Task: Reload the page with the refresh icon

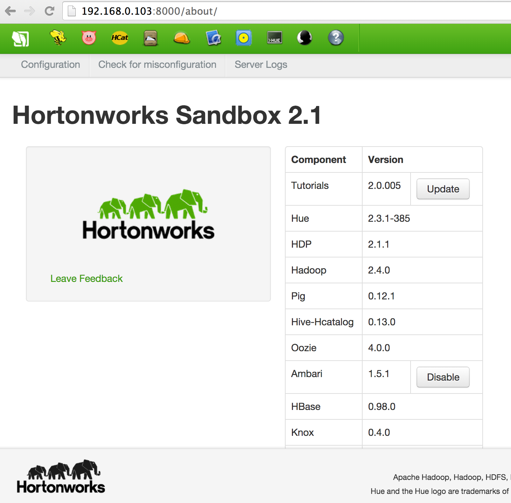Action: point(49,11)
